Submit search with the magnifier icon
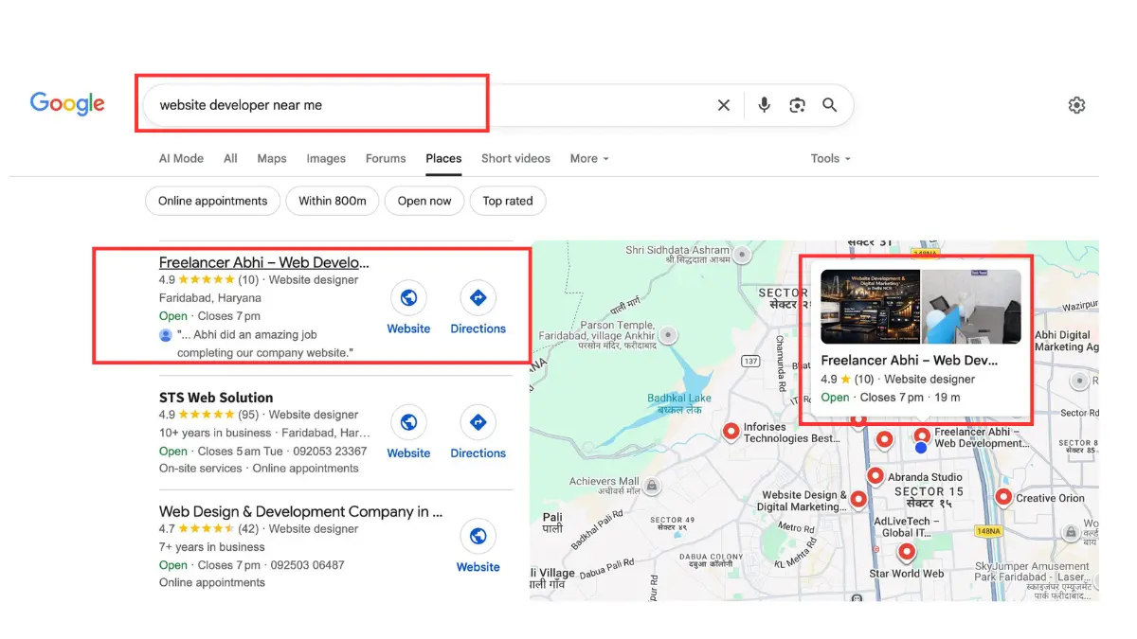1137x639 pixels. [x=829, y=105]
